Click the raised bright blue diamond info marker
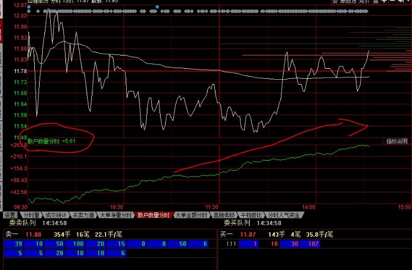This screenshot has width=412, height=270. [157, 7]
